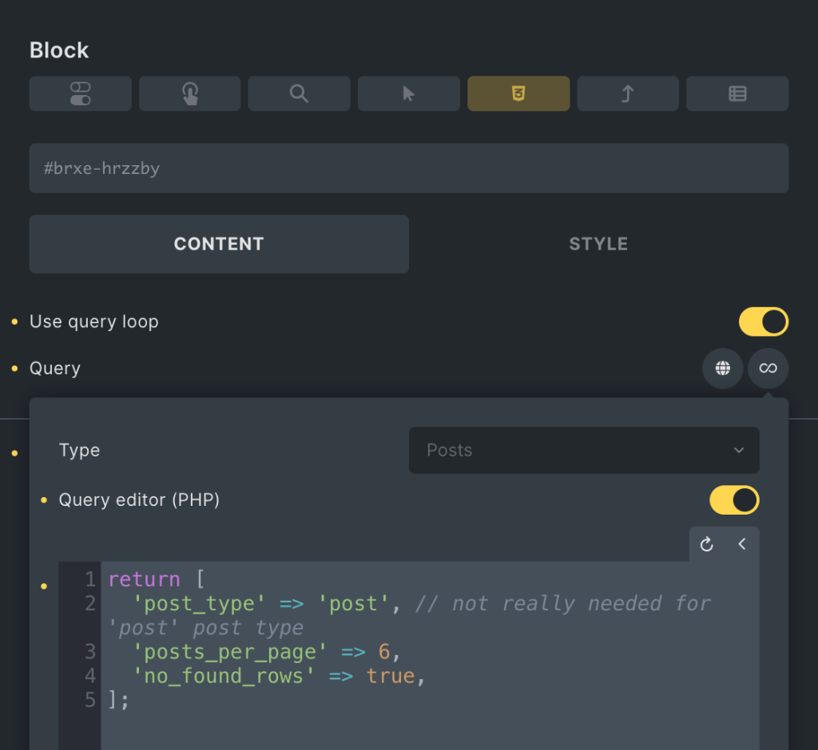
Task: Turn off Use query loop switch
Action: coord(763,322)
